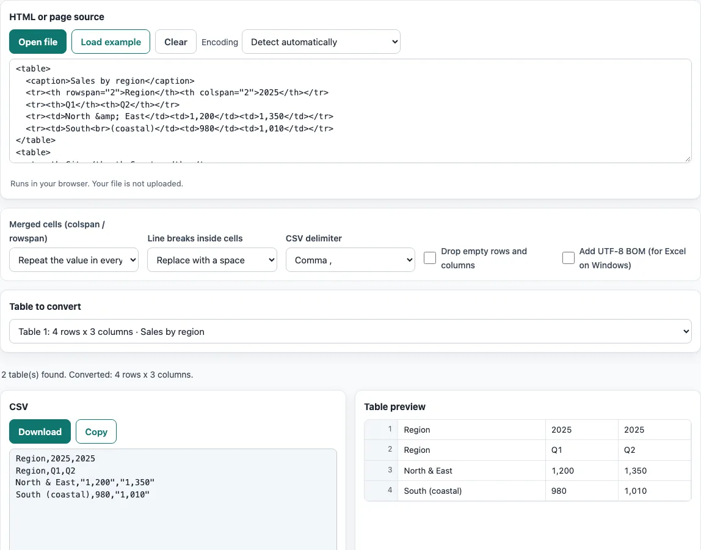
Task: Enable Add UTF-8 BOM checkbox
Action: [x=568, y=258]
